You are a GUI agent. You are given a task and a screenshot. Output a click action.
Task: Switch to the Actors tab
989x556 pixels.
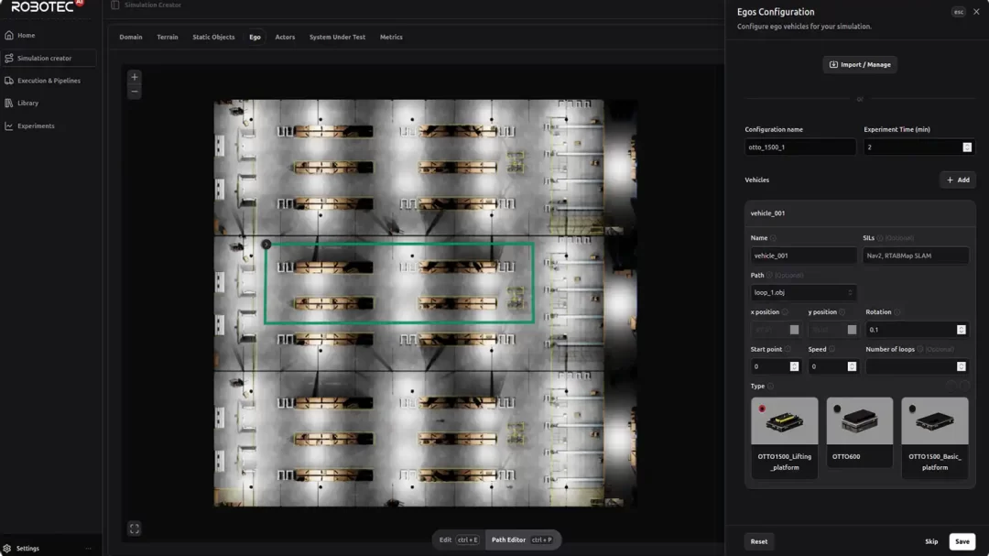point(285,38)
